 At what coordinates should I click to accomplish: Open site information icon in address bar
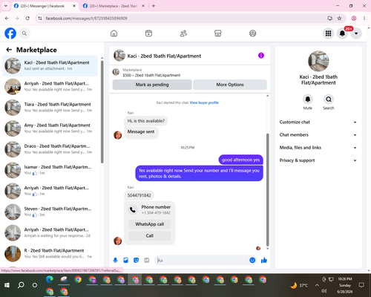(40, 19)
